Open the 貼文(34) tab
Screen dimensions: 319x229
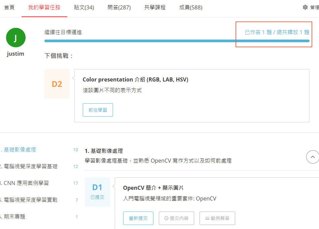[x=84, y=7]
